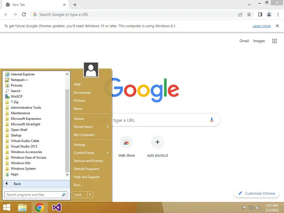Open the VM4 user folder
This screenshot has height=213, width=284.
click(77, 85)
